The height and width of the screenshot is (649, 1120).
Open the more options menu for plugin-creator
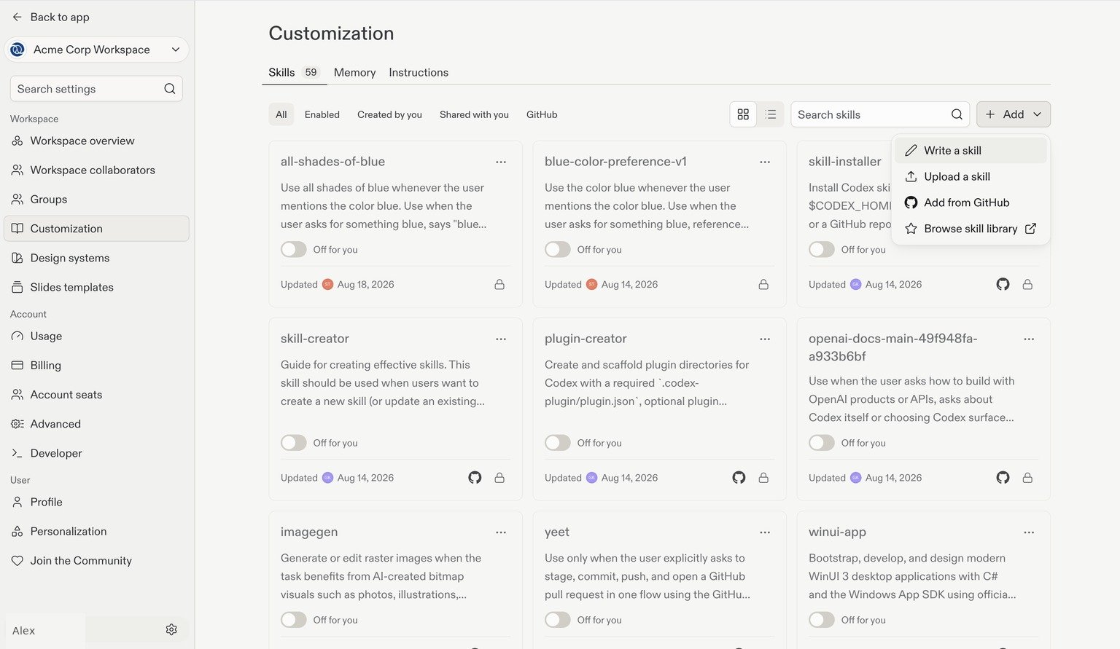click(x=765, y=339)
